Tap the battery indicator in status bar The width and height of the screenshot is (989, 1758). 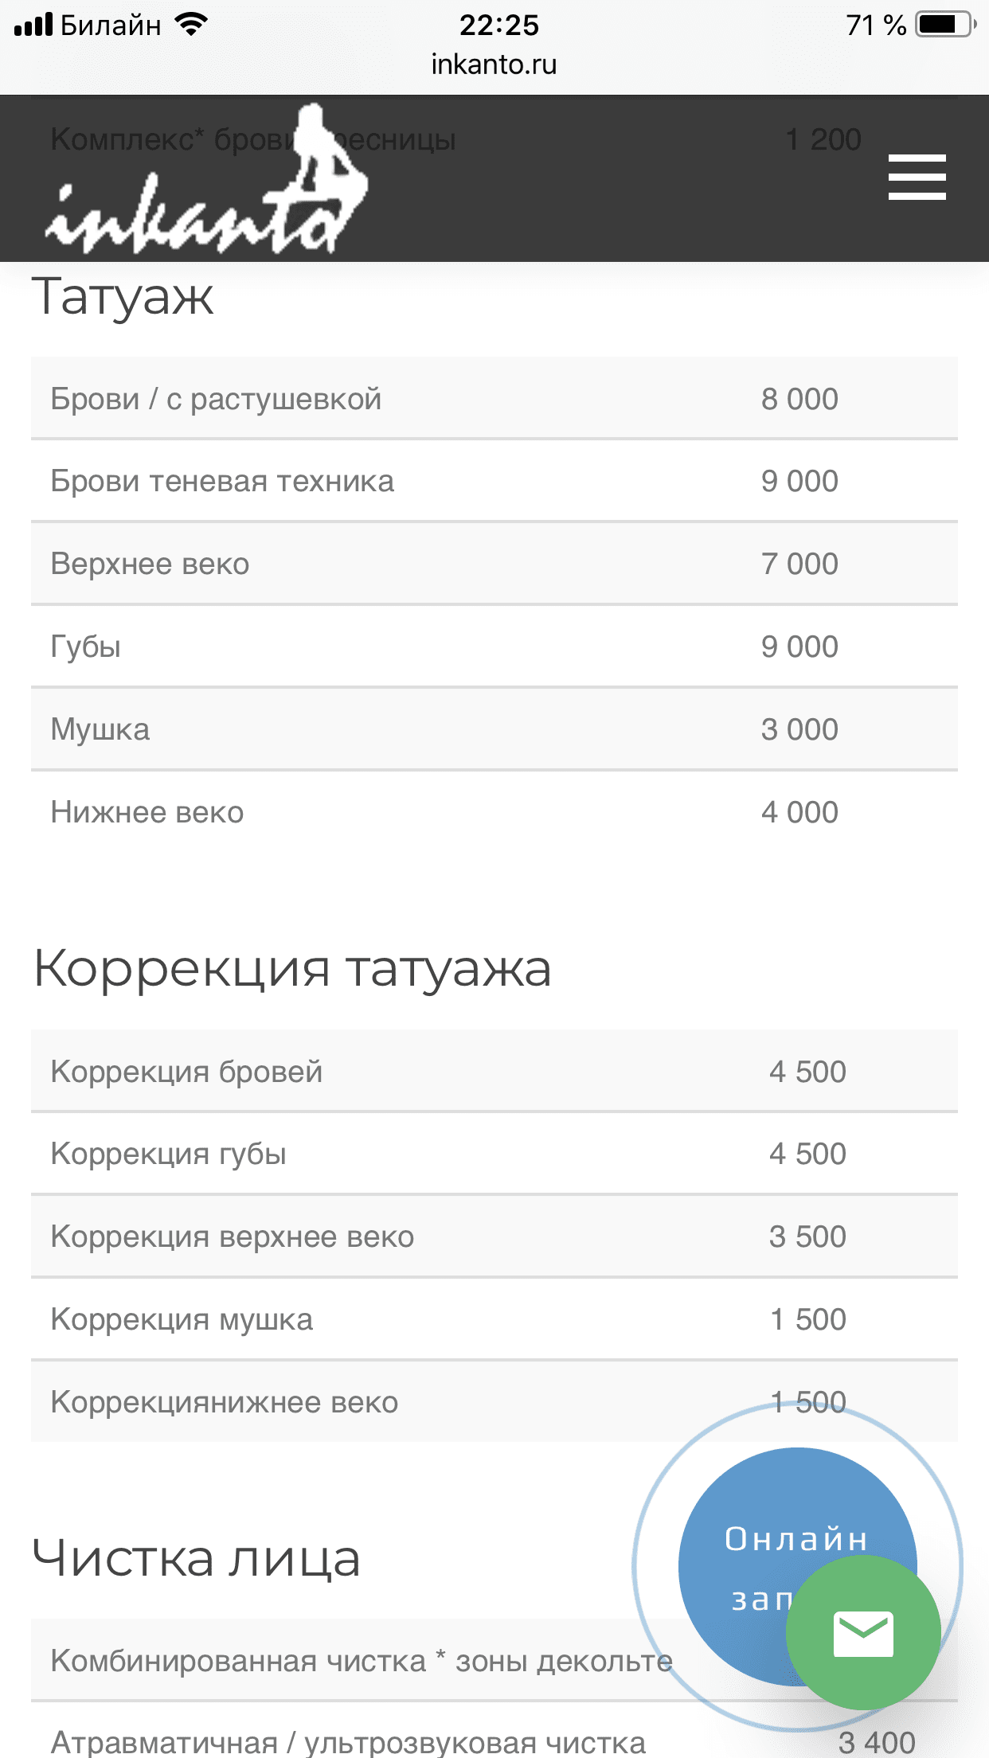click(944, 25)
